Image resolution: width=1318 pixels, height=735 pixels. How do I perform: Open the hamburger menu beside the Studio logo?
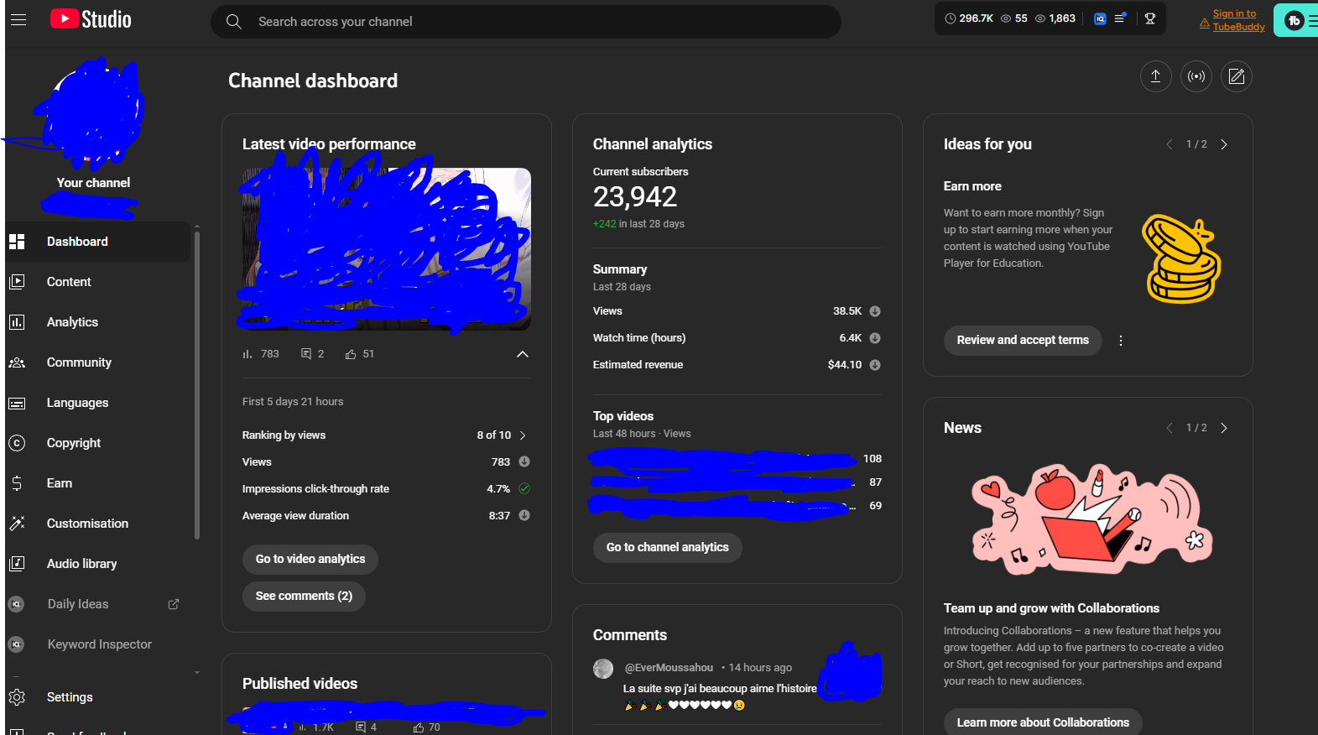pos(18,19)
